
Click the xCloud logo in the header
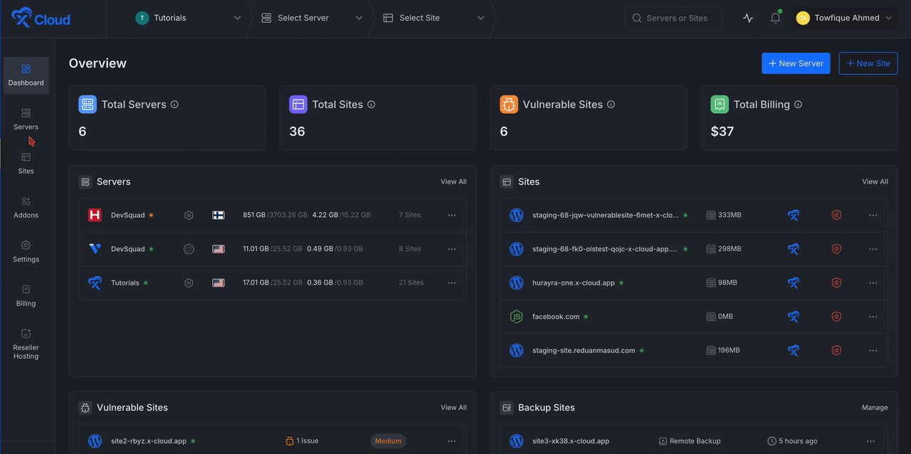(41, 19)
